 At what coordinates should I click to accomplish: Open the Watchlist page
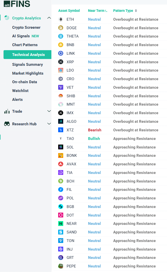[x=20, y=90]
